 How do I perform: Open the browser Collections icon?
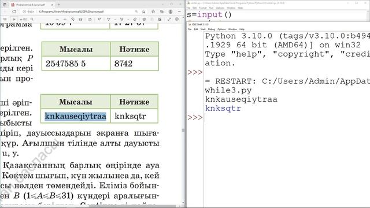pyautogui.click(x=162, y=12)
